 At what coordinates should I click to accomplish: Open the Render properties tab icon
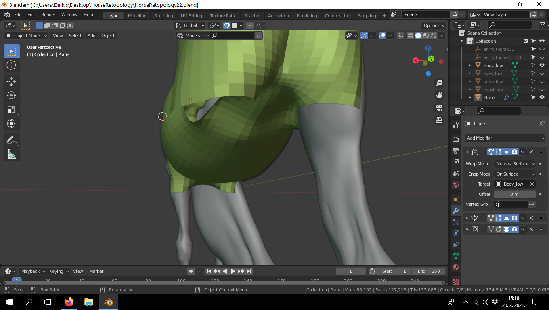pyautogui.click(x=456, y=140)
